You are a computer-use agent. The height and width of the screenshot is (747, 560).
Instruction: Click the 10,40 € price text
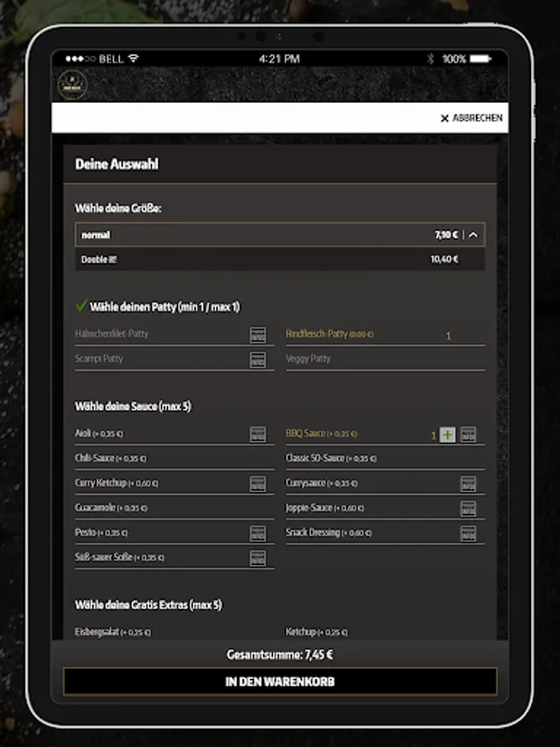coord(445,260)
